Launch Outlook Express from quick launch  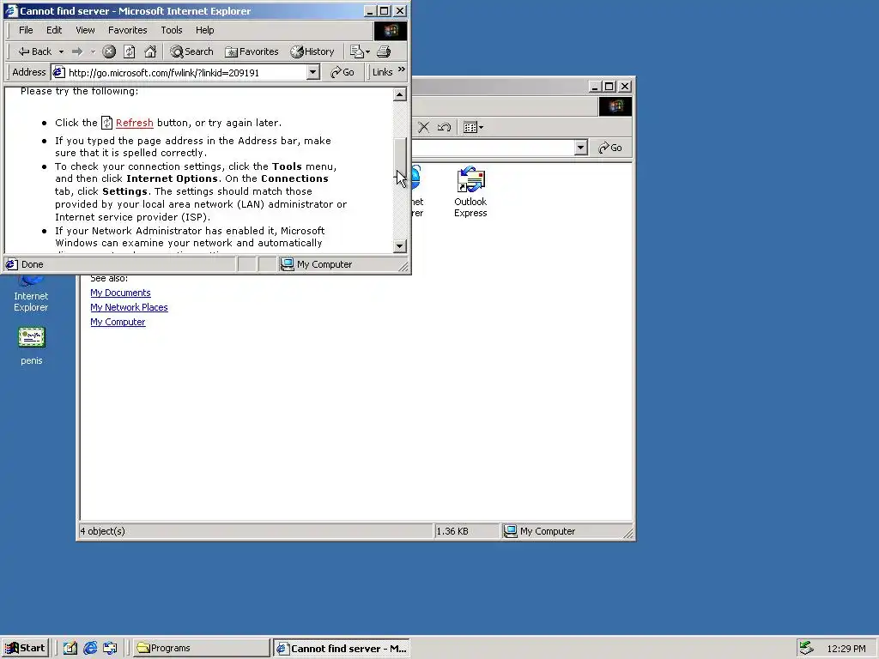[x=110, y=649]
